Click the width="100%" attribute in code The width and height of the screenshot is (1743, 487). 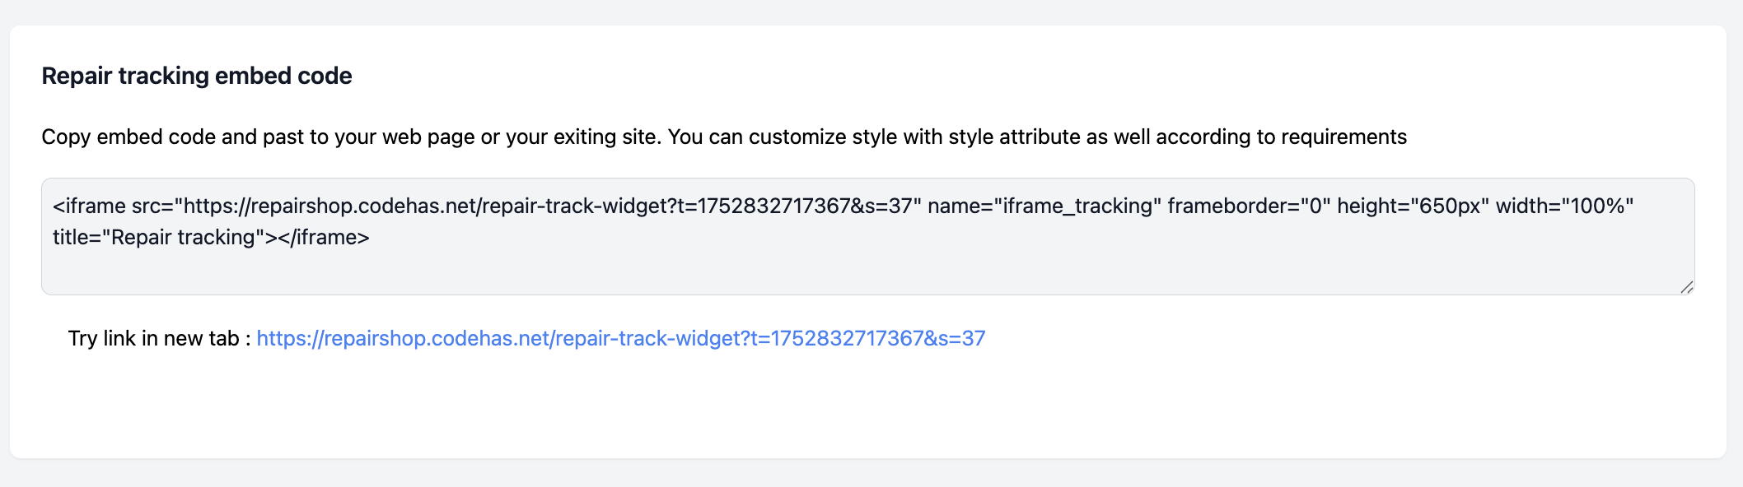pyautogui.click(x=1564, y=206)
